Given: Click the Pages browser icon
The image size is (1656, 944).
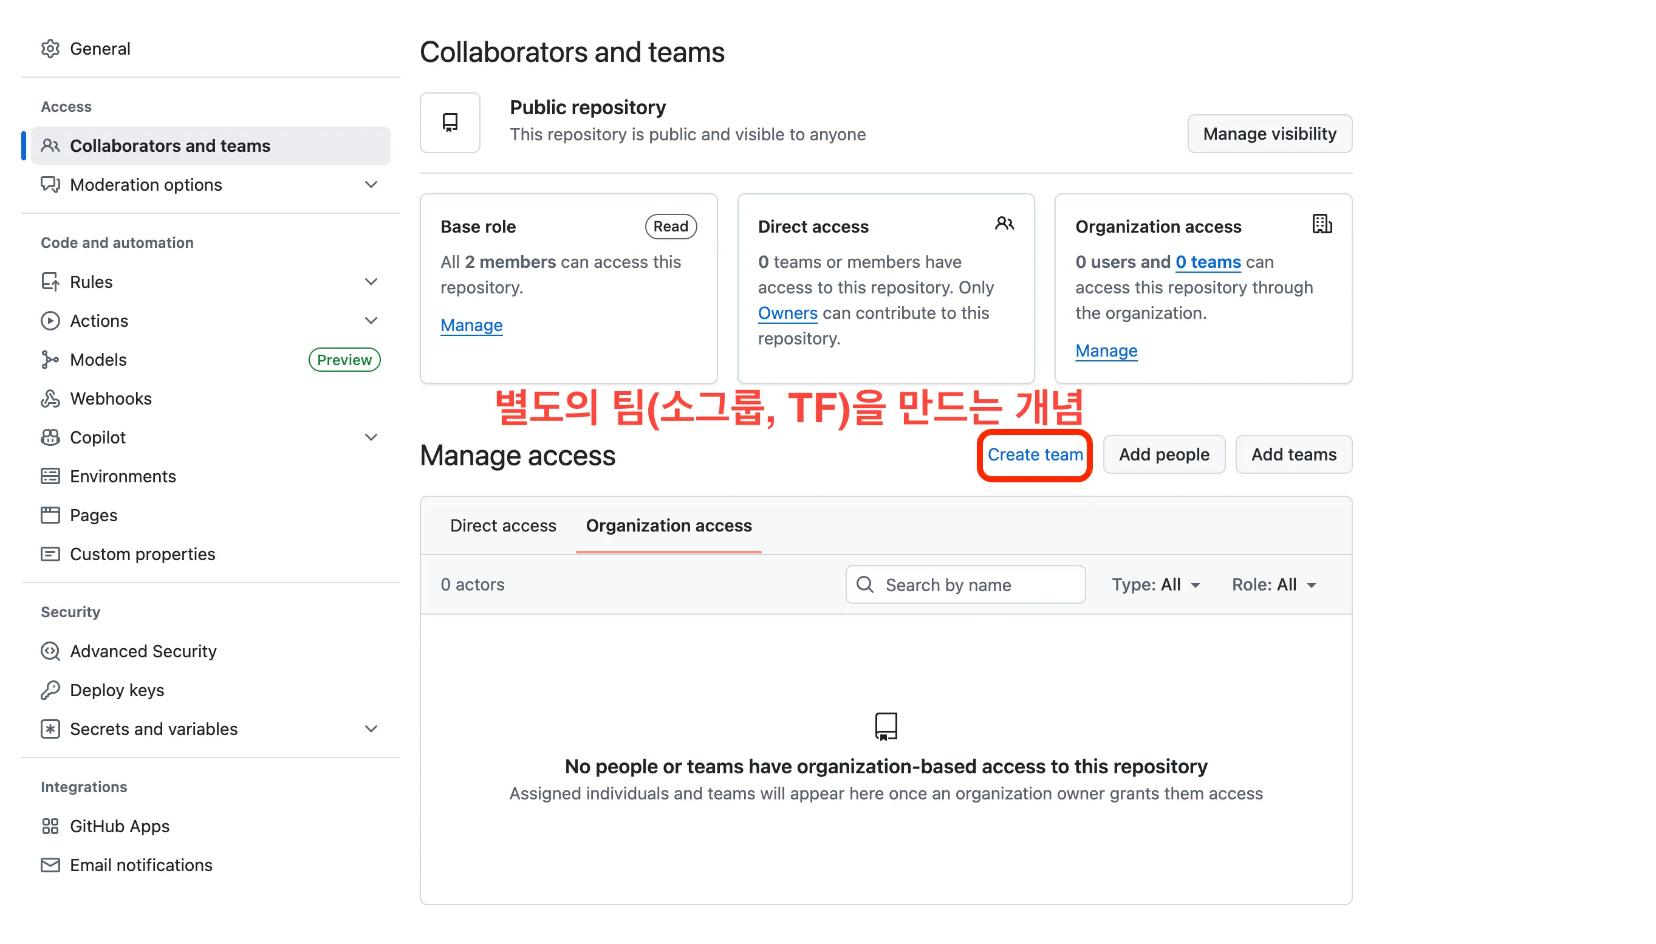Looking at the screenshot, I should pos(50,515).
